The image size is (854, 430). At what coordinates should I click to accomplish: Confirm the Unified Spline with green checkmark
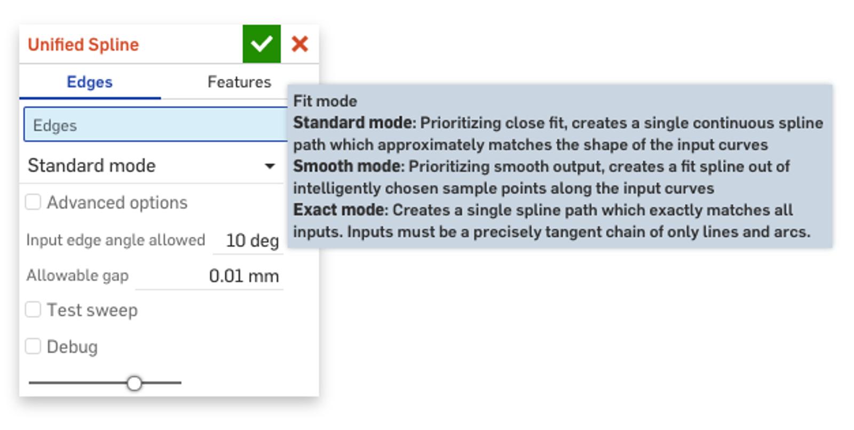tap(262, 44)
